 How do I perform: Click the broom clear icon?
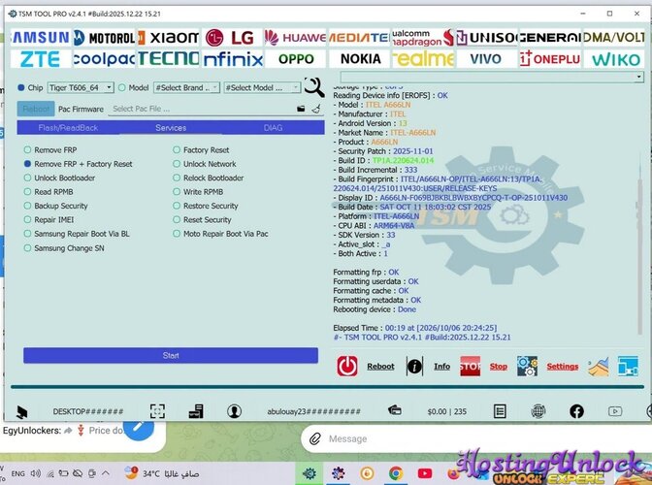point(316,109)
